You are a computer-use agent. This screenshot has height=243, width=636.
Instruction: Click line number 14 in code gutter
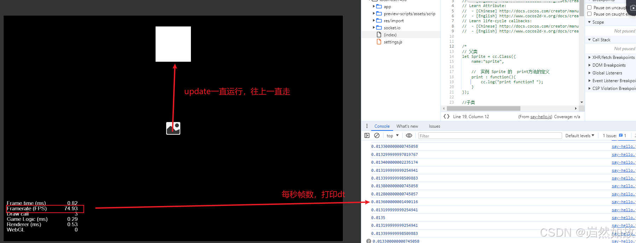coord(451,56)
